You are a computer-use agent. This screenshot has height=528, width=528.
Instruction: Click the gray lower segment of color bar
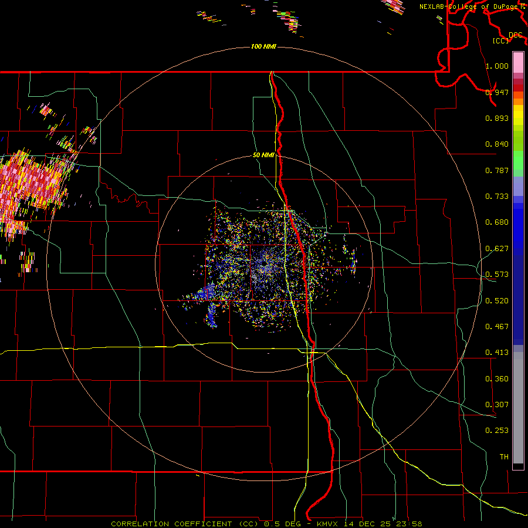coord(518,408)
